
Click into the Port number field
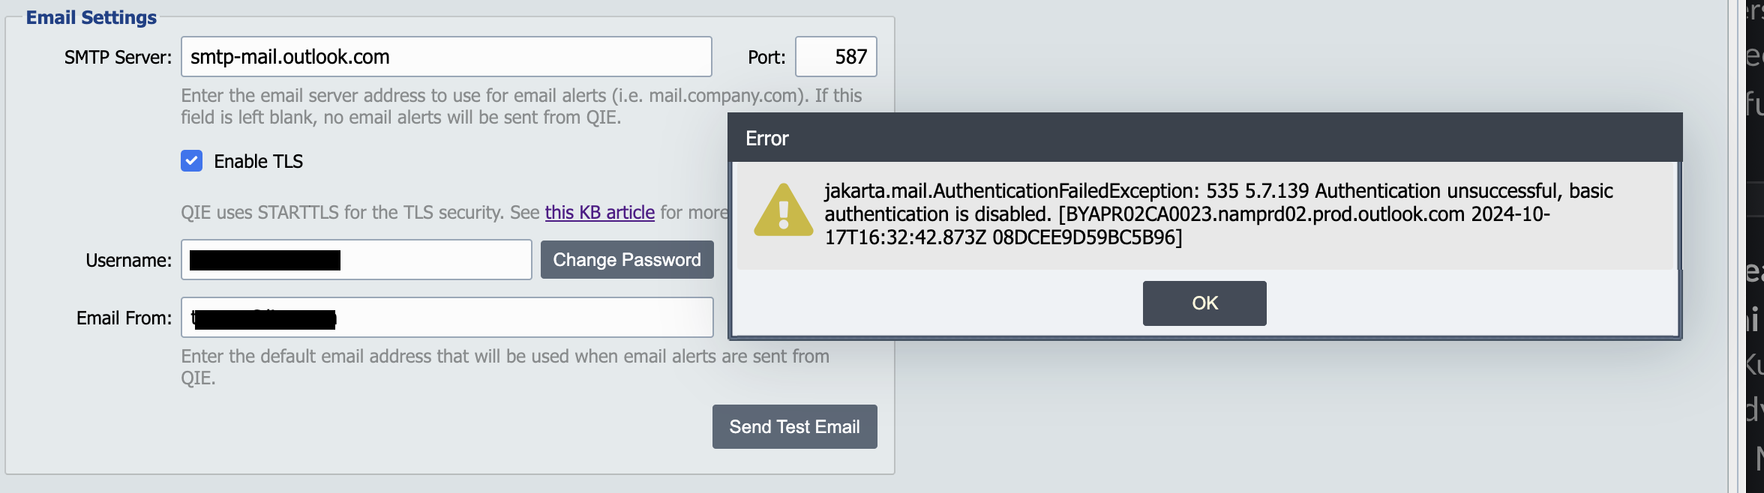[x=835, y=57]
